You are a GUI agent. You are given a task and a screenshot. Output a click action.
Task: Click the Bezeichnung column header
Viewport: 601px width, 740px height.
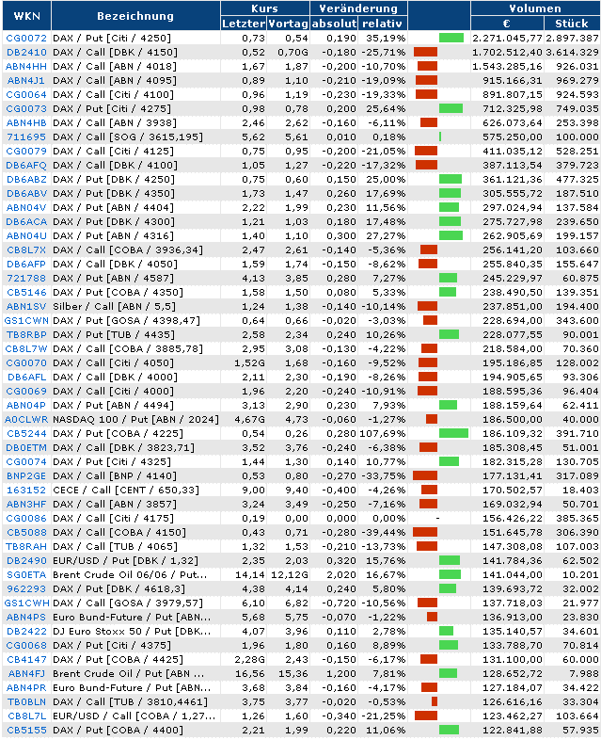[135, 16]
